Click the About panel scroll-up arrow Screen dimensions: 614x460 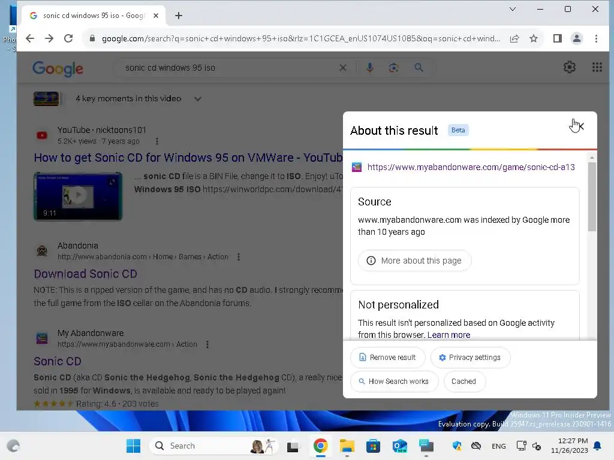[x=592, y=158]
